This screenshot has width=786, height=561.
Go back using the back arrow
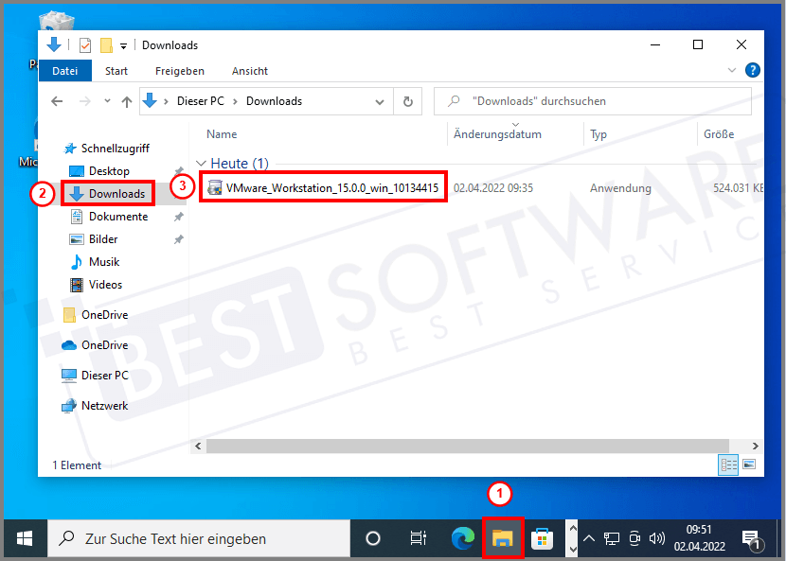click(x=57, y=101)
